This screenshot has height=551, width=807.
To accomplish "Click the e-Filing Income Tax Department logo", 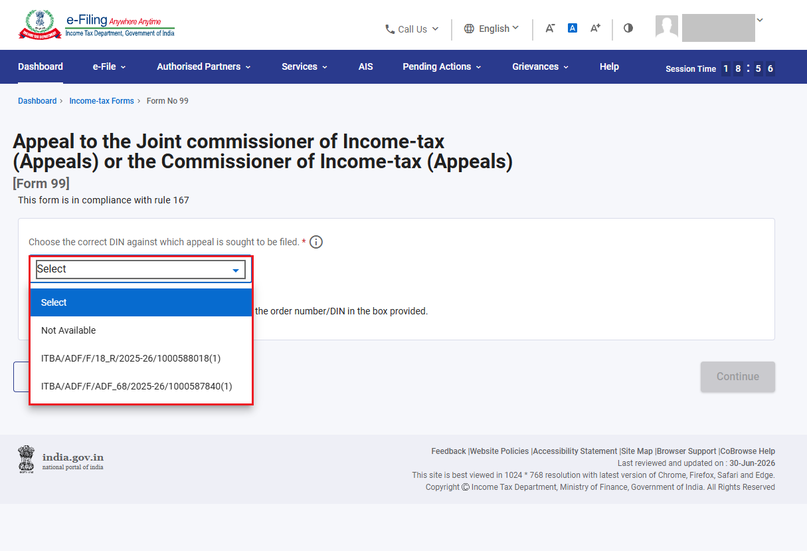I will coord(96,25).
